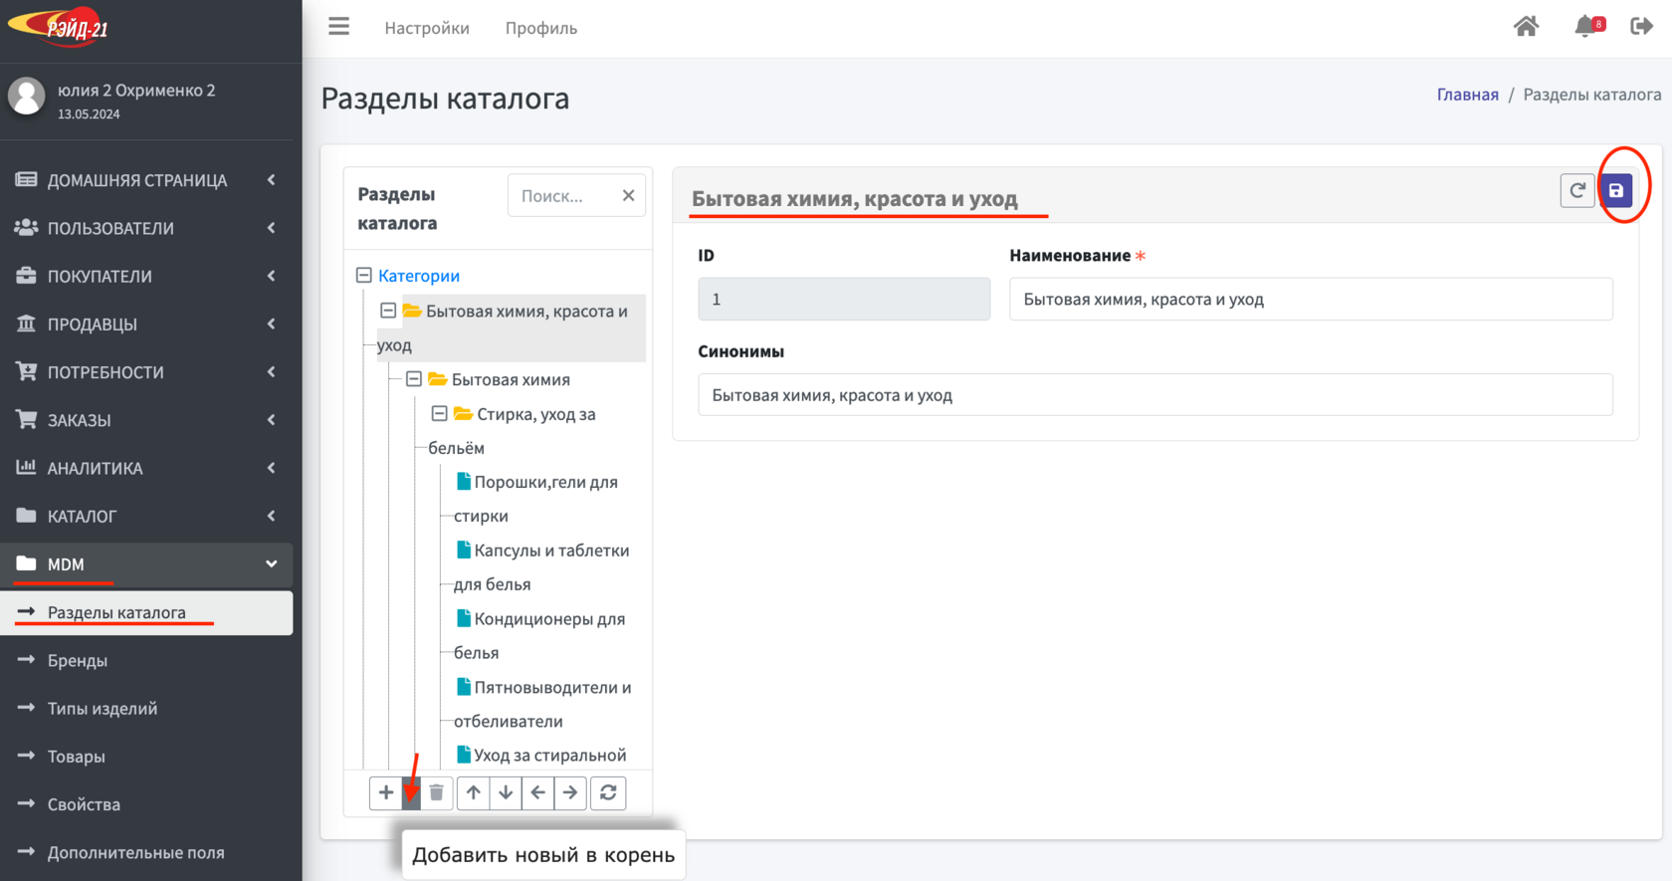1672x881 pixels.
Task: Refresh the tree with circular arrows
Action: pyautogui.click(x=608, y=793)
